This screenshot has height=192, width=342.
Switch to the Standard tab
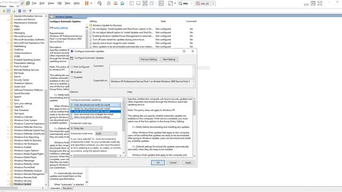tap(67, 188)
